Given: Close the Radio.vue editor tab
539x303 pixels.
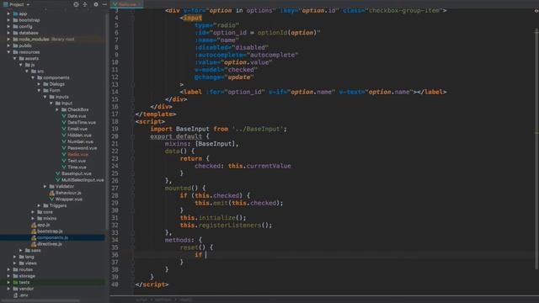Looking at the screenshot, I should [139, 4].
